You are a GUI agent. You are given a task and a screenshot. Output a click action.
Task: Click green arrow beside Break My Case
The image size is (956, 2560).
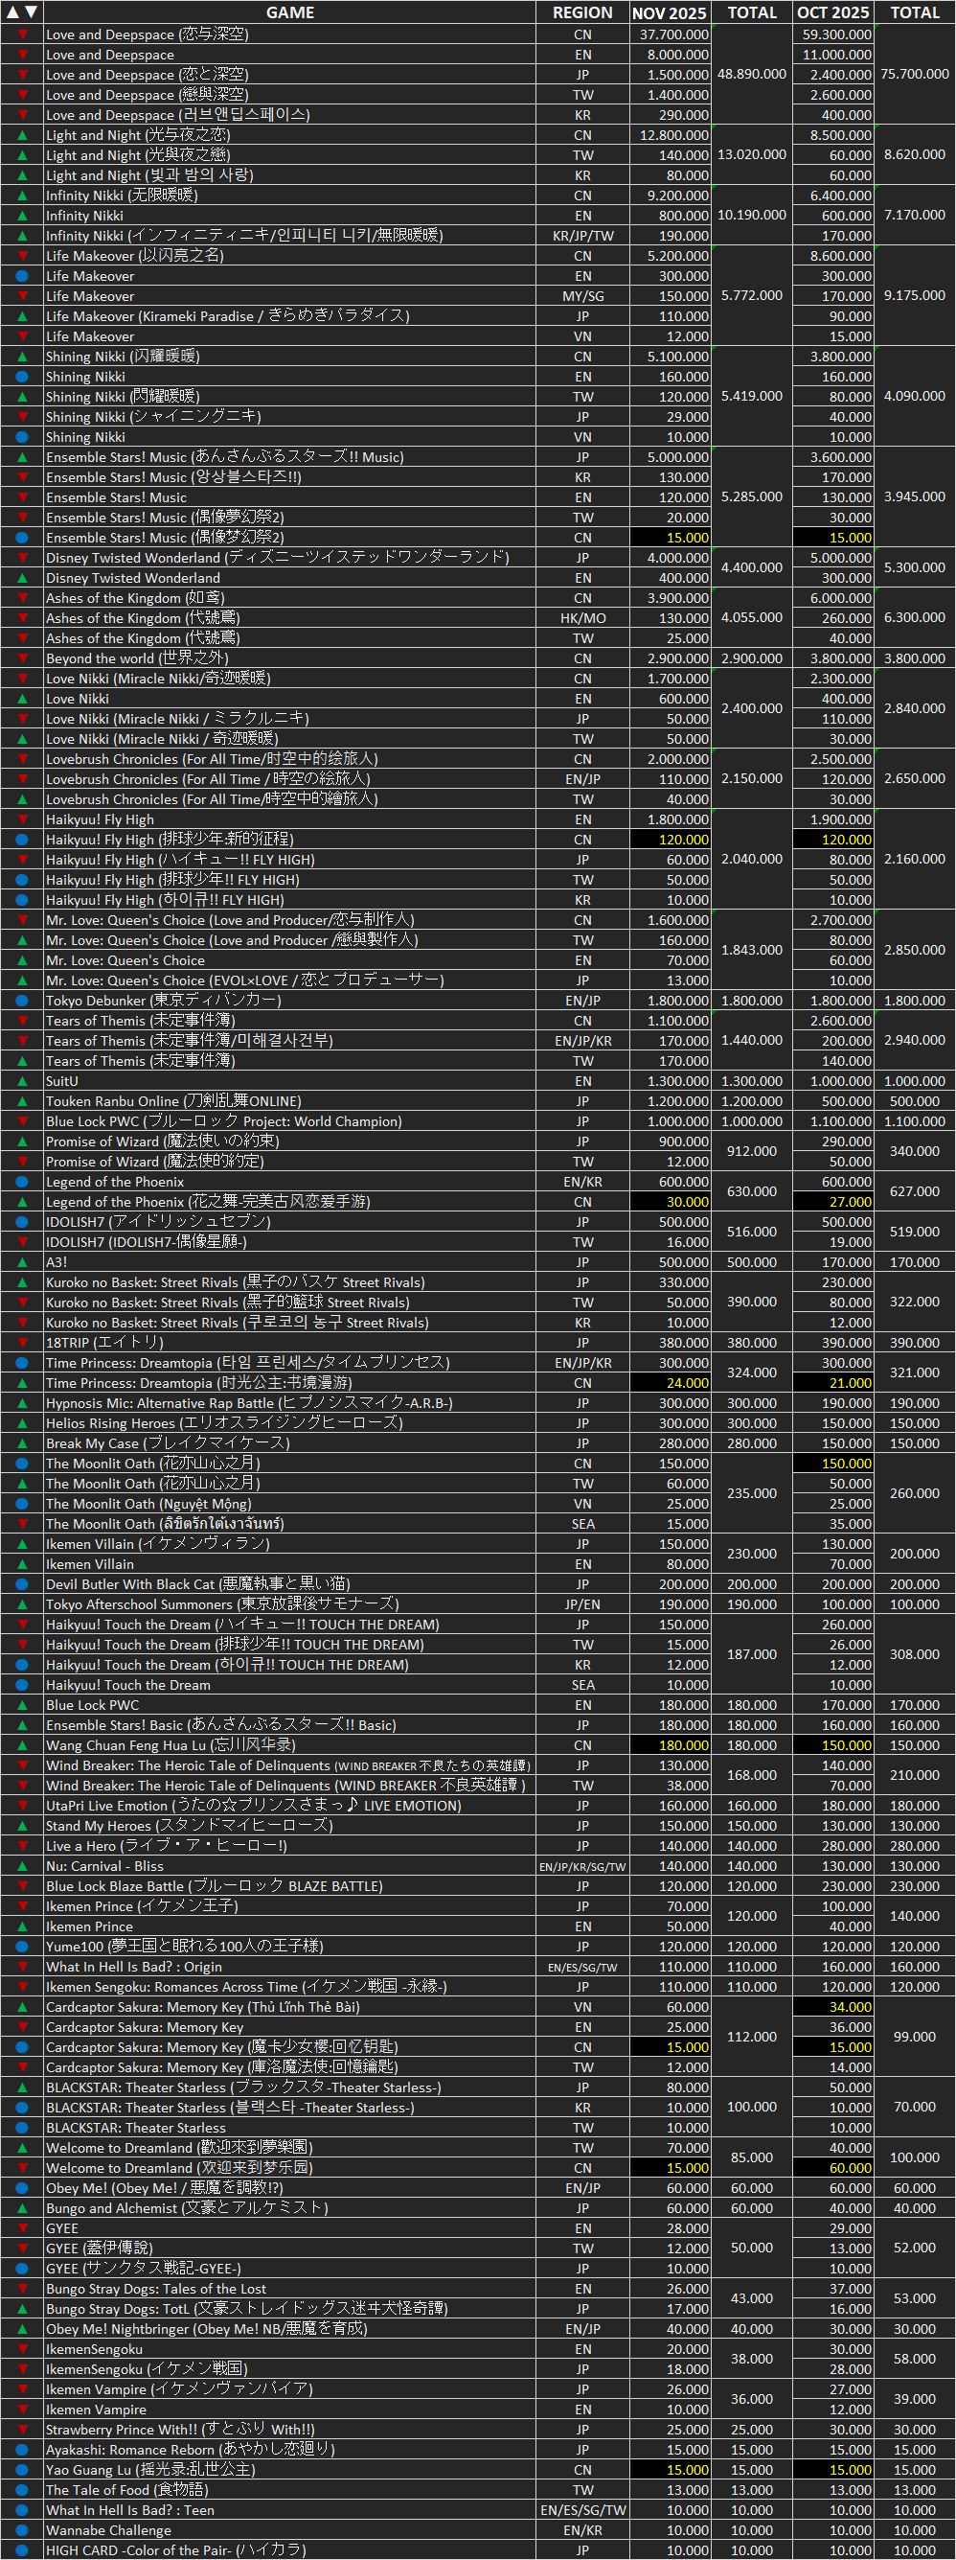pyautogui.click(x=22, y=1443)
